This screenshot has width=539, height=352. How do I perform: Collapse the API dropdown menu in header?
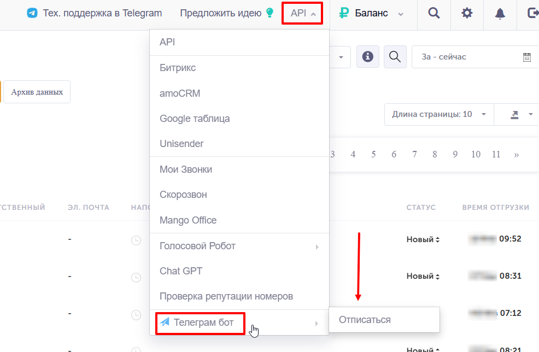[302, 13]
